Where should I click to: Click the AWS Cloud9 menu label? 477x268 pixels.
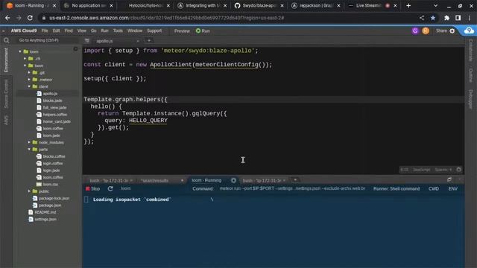click(x=24, y=31)
